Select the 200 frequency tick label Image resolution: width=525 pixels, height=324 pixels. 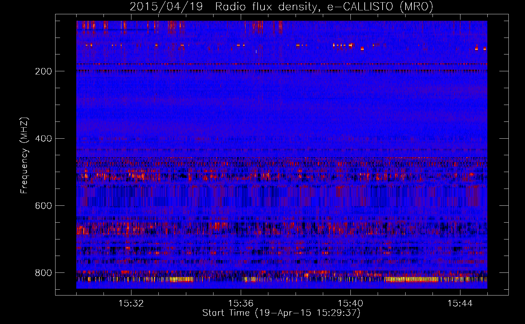click(x=43, y=71)
